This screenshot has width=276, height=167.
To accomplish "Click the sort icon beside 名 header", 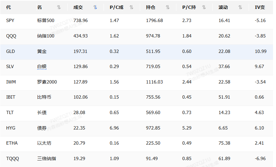I will pyautogui.click(x=59, y=7).
